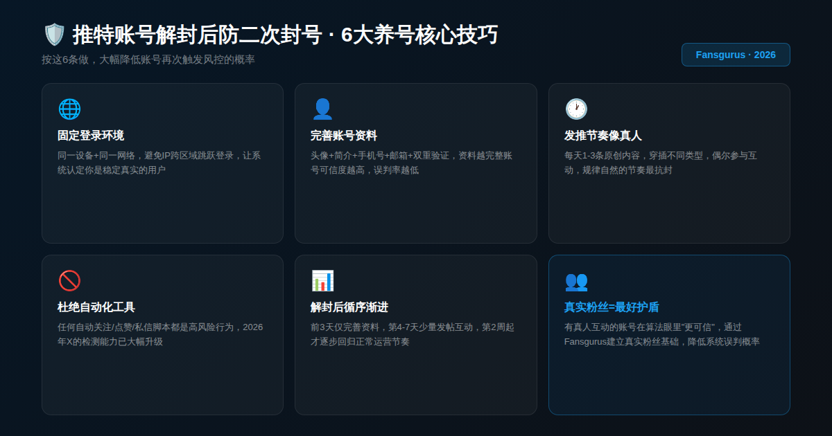Click the two-person icon above 真实粉丝=最好护盾
The image size is (832, 436).
[x=575, y=280]
